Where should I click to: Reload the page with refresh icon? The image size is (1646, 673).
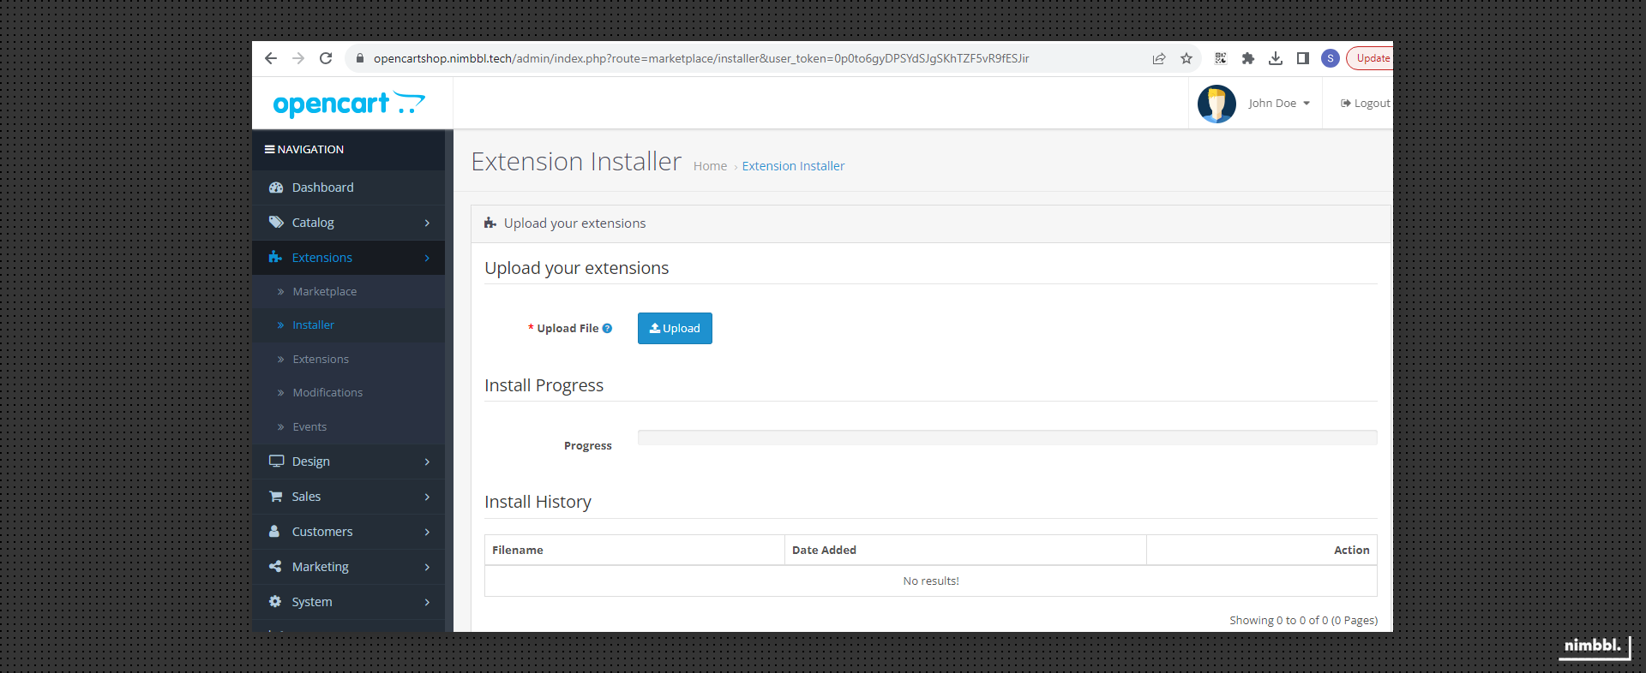point(326,58)
